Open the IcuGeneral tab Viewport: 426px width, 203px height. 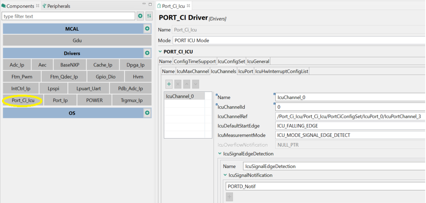point(258,61)
